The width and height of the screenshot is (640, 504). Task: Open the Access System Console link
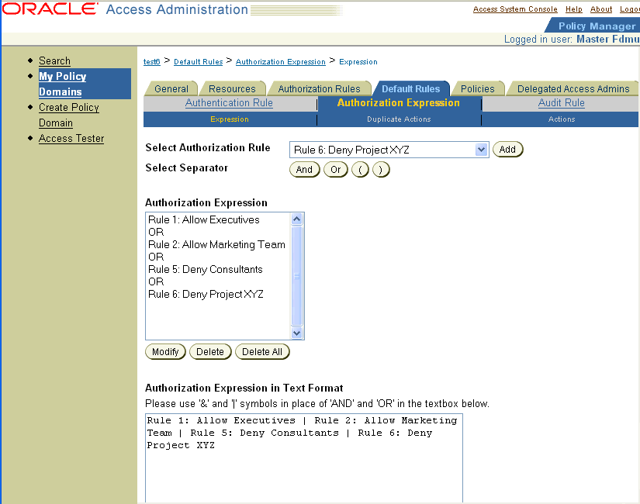coord(515,9)
